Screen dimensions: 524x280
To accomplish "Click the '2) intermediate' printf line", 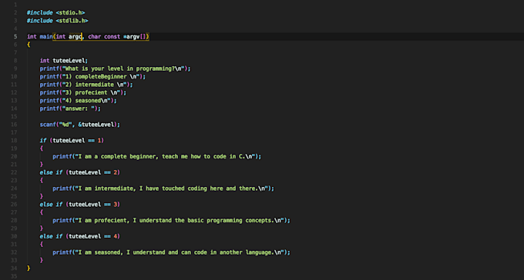I will (86, 85).
